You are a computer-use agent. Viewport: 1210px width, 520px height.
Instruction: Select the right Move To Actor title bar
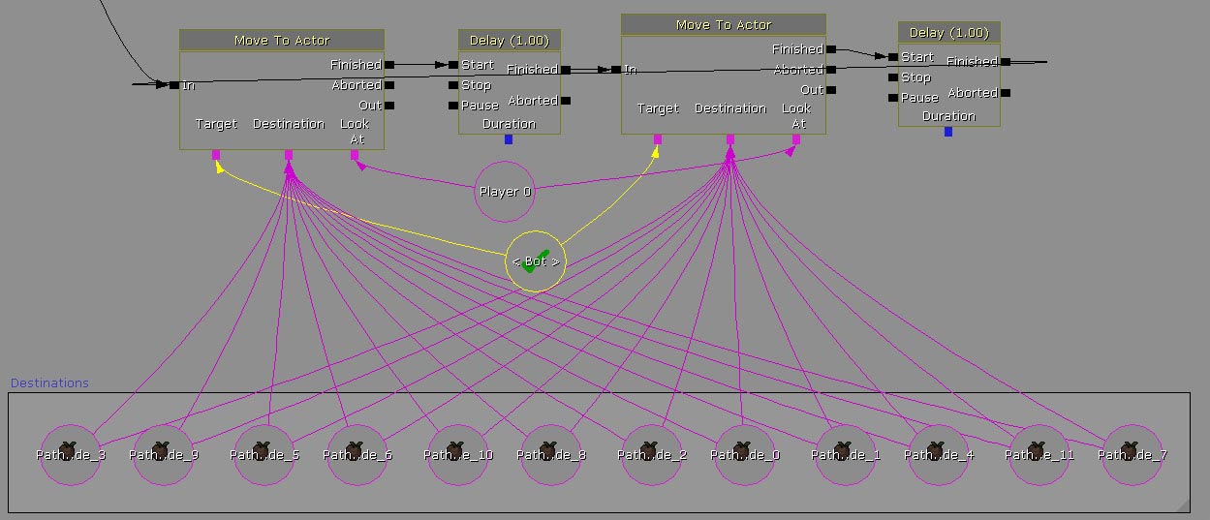pyautogui.click(x=723, y=24)
